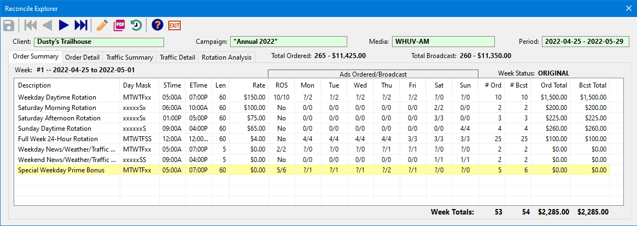637x226 pixels.
Task: Open the history clock icon
Action: 136,25
